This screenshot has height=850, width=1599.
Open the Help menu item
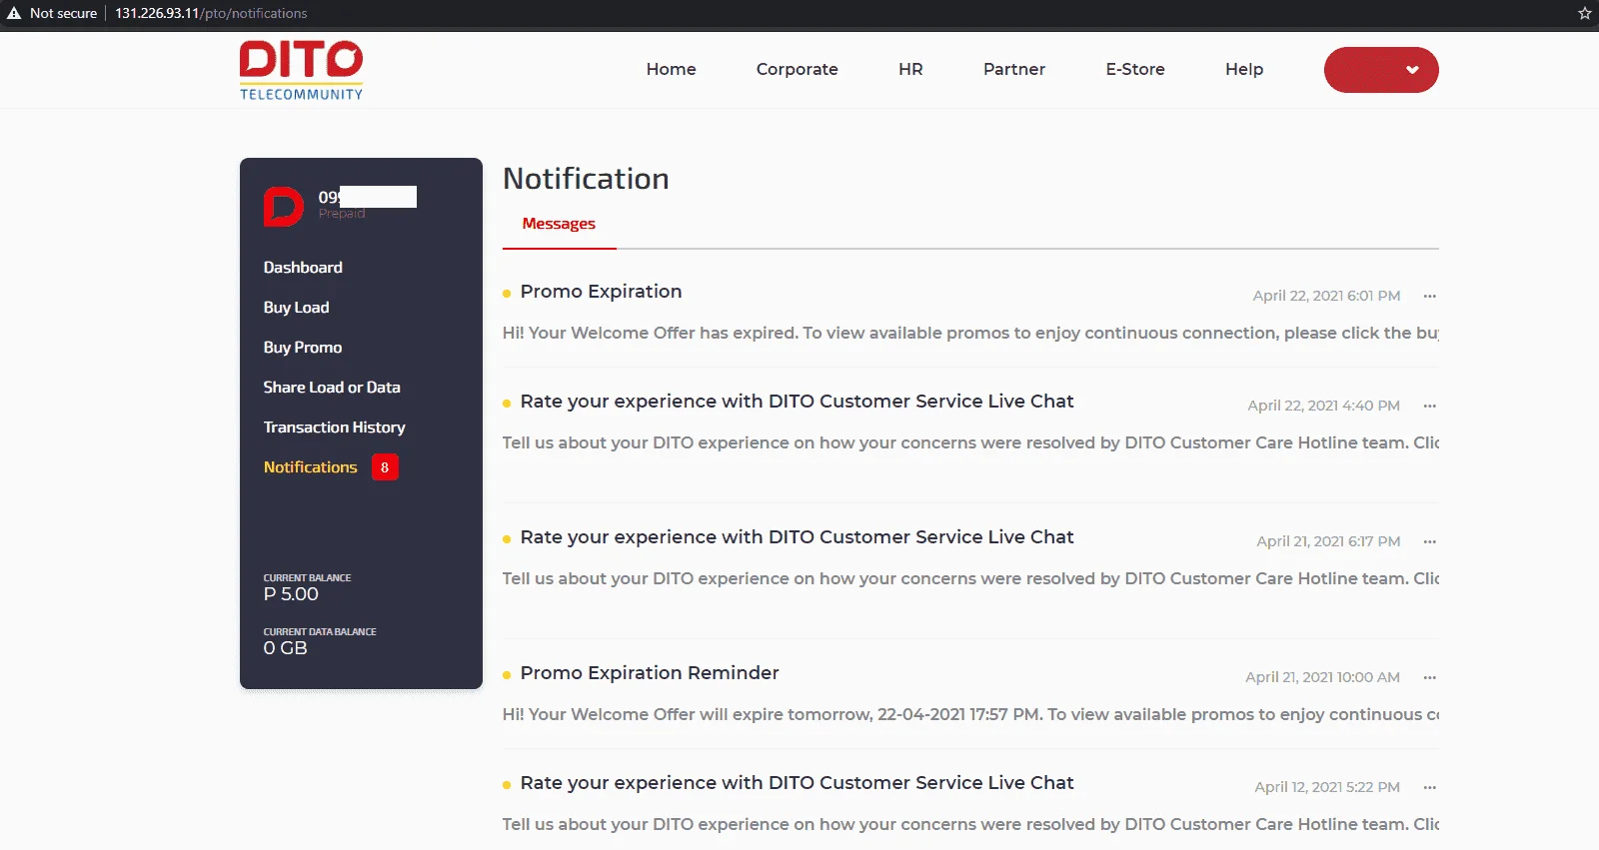click(1244, 69)
